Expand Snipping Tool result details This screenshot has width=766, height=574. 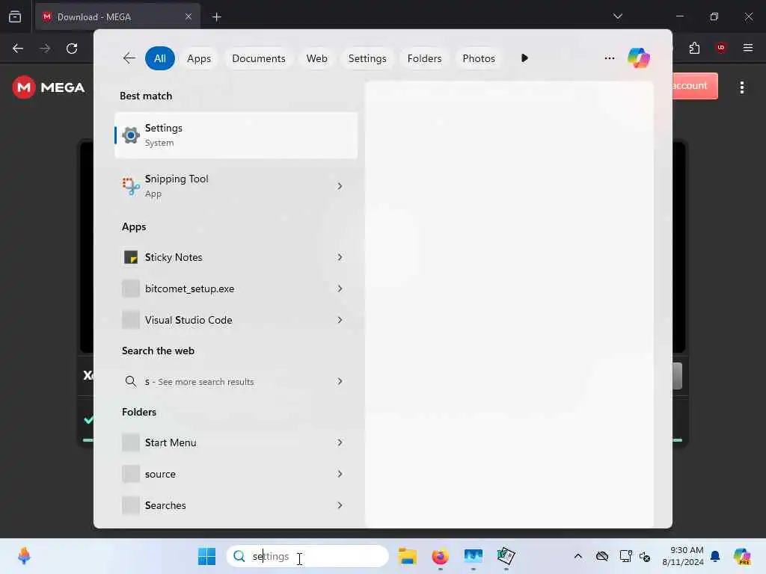pos(340,186)
